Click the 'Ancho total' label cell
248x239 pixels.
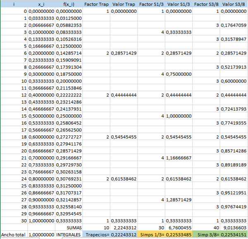tap(14, 235)
